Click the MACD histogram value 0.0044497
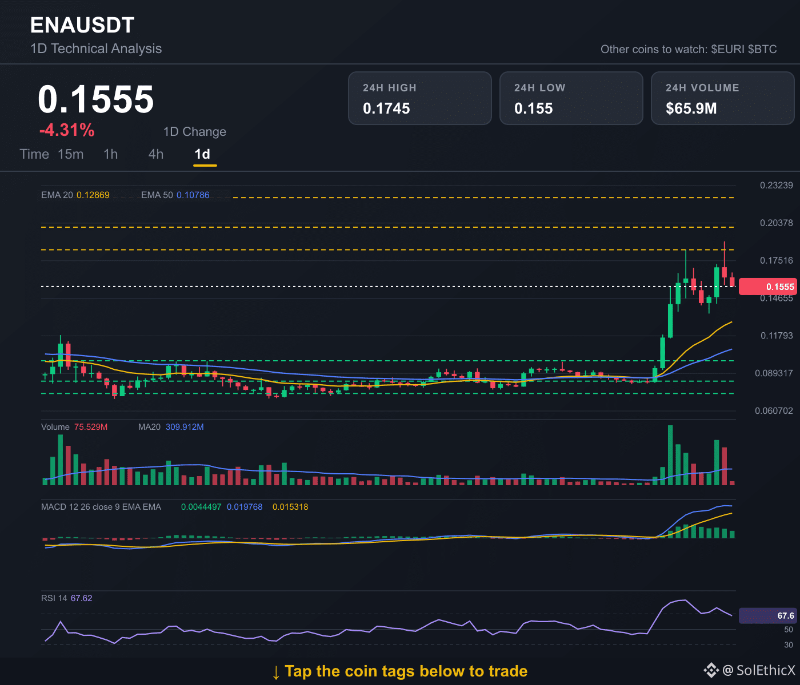Image resolution: width=800 pixels, height=685 pixels. (x=201, y=507)
